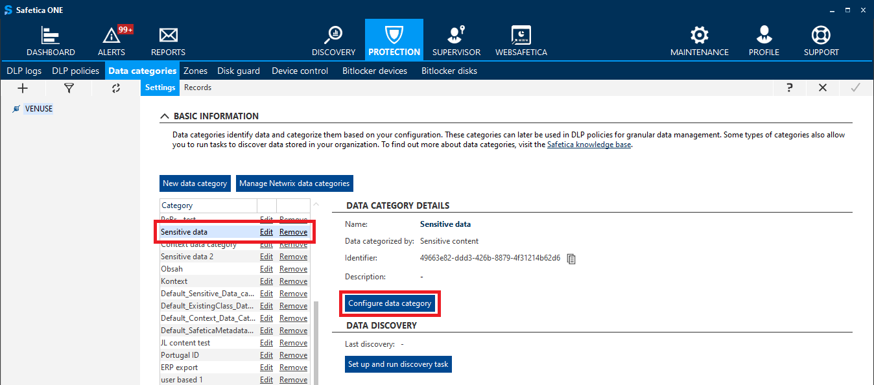Image resolution: width=874 pixels, height=385 pixels.
Task: Select the Portugal ID category row
Action: pos(235,355)
